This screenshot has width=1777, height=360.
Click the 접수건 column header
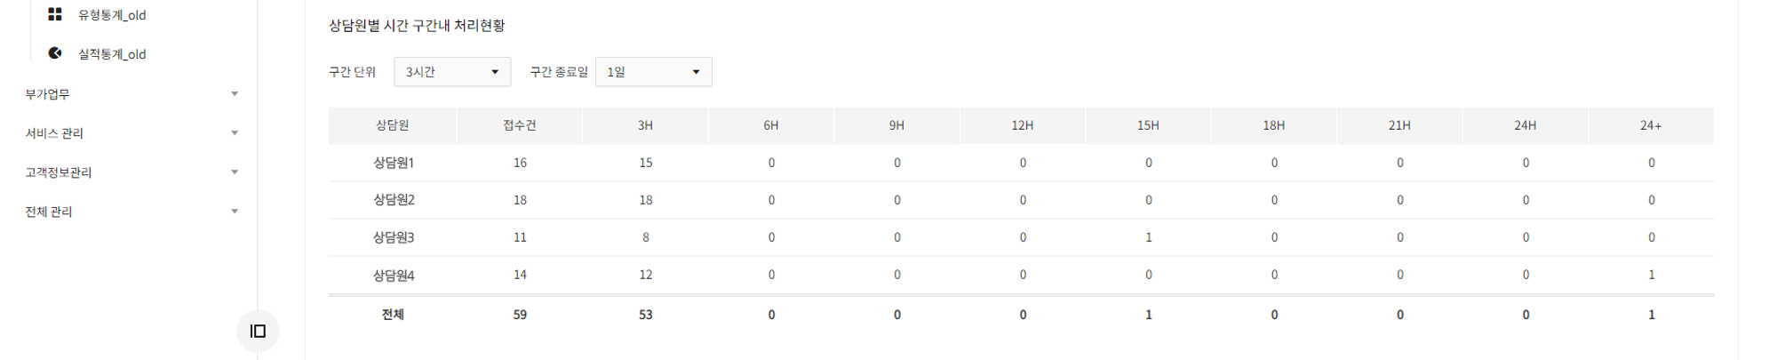520,125
